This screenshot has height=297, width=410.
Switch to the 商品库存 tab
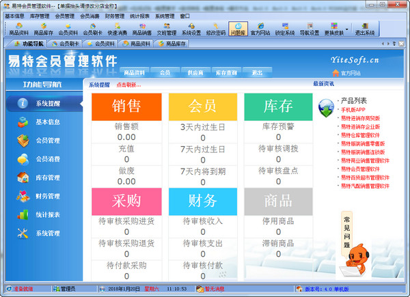click(x=172, y=44)
